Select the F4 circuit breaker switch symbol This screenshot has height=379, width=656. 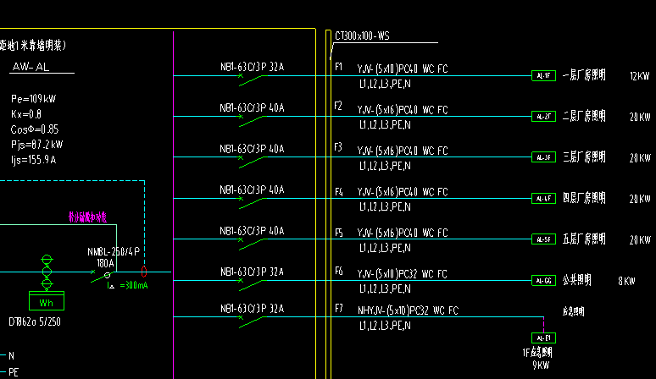(x=251, y=202)
